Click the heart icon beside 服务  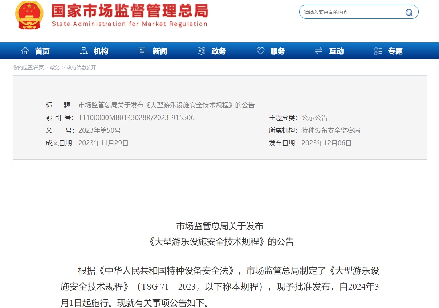point(260,51)
